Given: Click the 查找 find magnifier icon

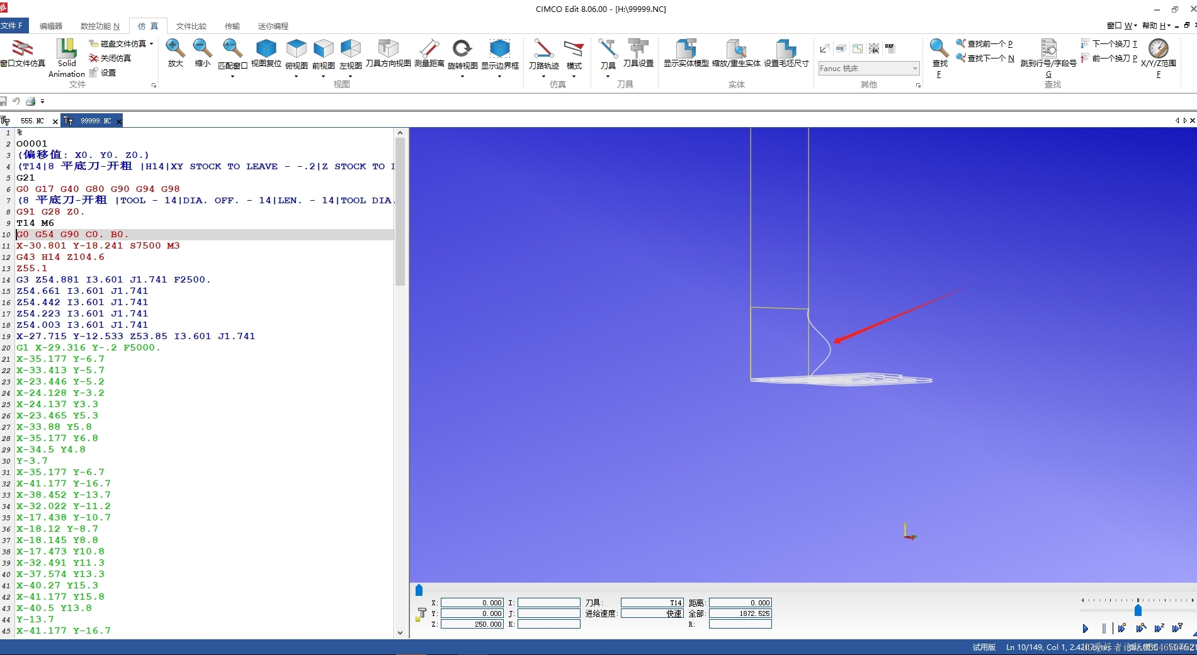Looking at the screenshot, I should 939,48.
